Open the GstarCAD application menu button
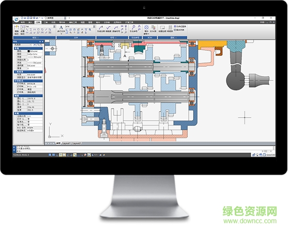 [16, 19]
